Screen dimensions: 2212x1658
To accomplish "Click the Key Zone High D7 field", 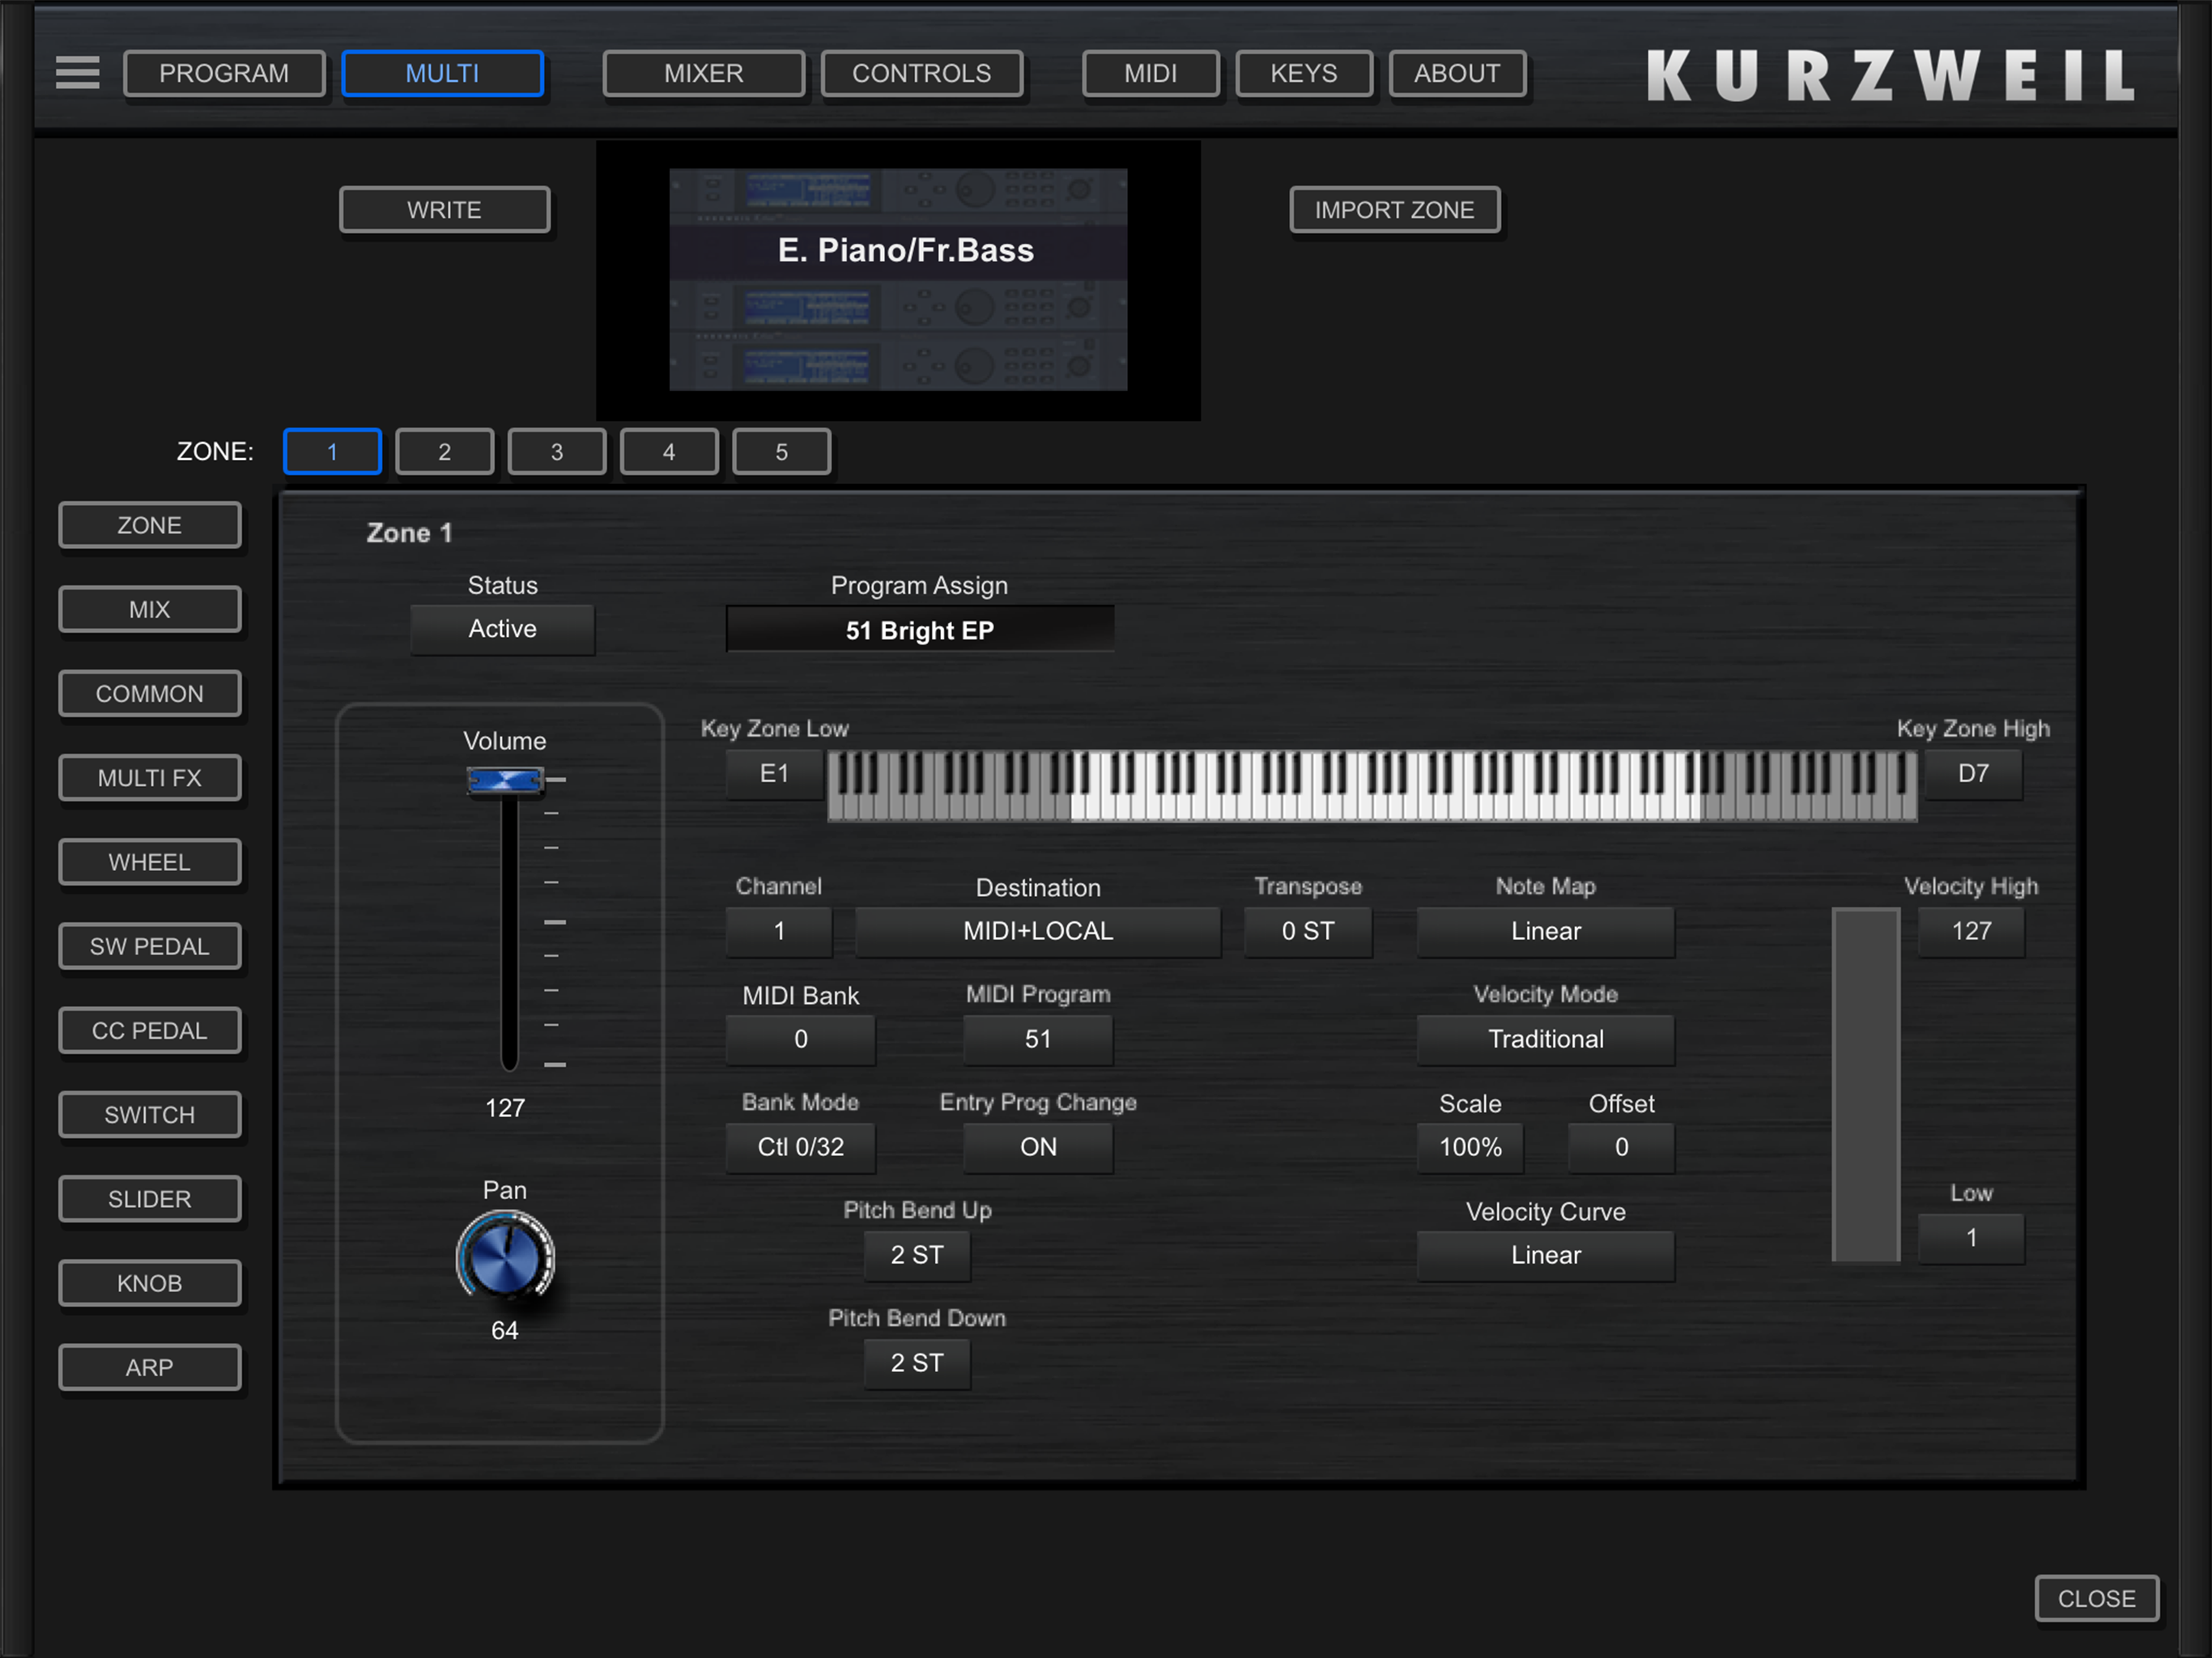I will 1973,773.
